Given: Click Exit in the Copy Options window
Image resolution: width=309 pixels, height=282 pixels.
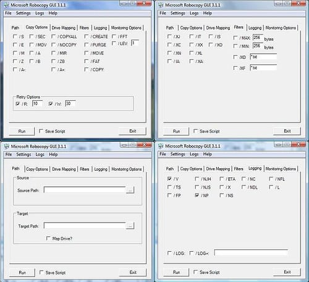Looking at the screenshot, I should pos(133,131).
